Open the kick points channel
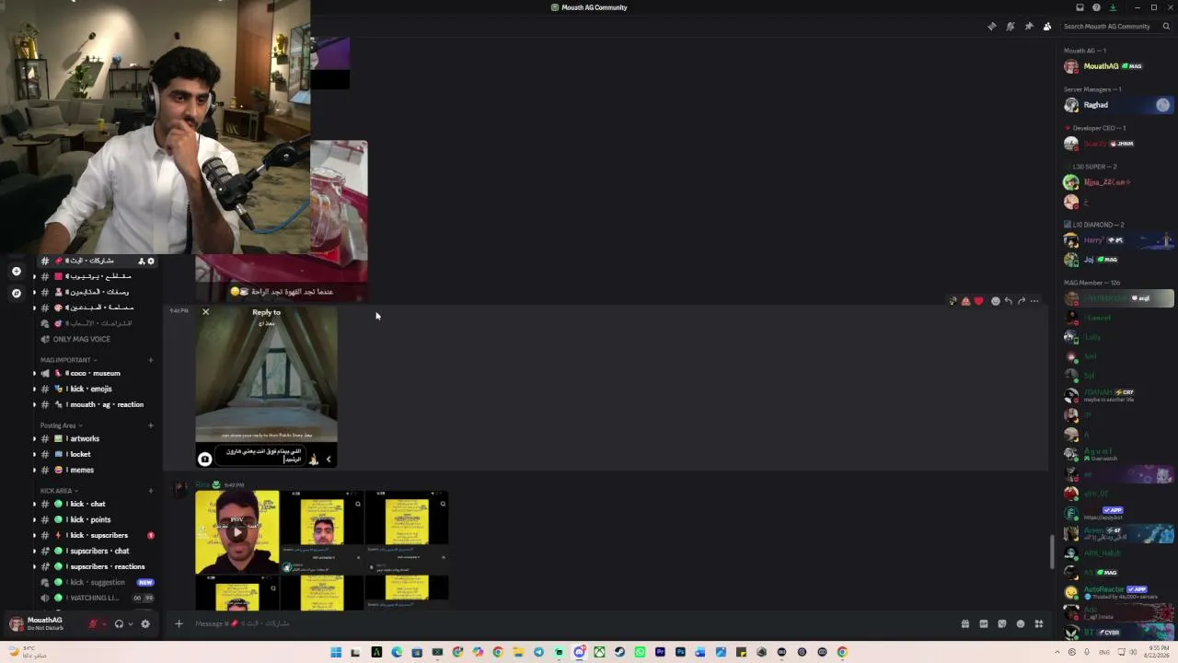Viewport: 1178px width, 663px height. (x=97, y=519)
